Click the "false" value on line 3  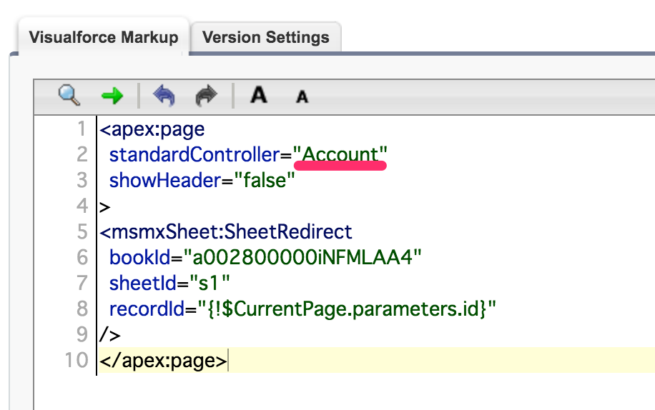[265, 181]
